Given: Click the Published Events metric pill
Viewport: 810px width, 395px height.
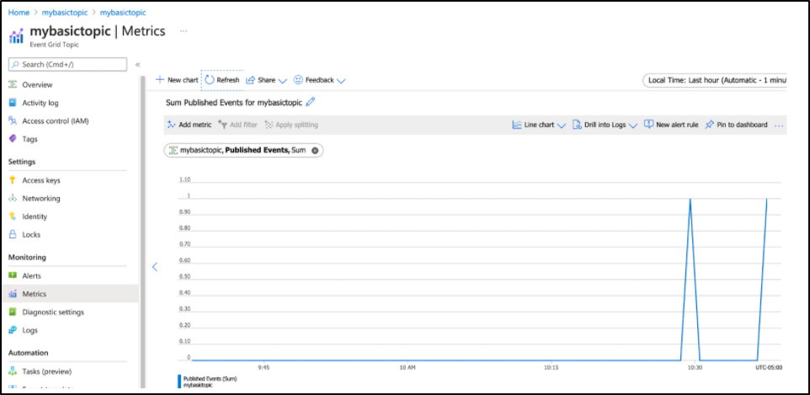Looking at the screenshot, I should tap(244, 151).
